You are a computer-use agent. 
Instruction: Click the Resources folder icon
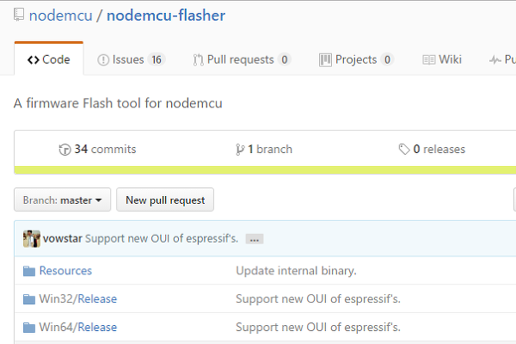tap(29, 271)
